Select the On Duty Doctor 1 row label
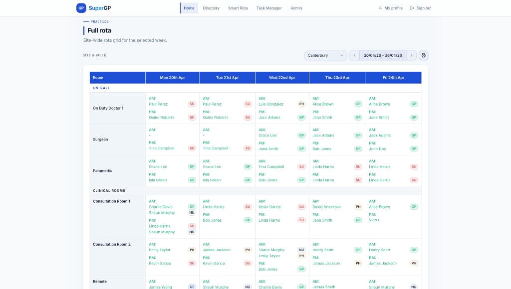This screenshot has width=511, height=289. point(108,108)
